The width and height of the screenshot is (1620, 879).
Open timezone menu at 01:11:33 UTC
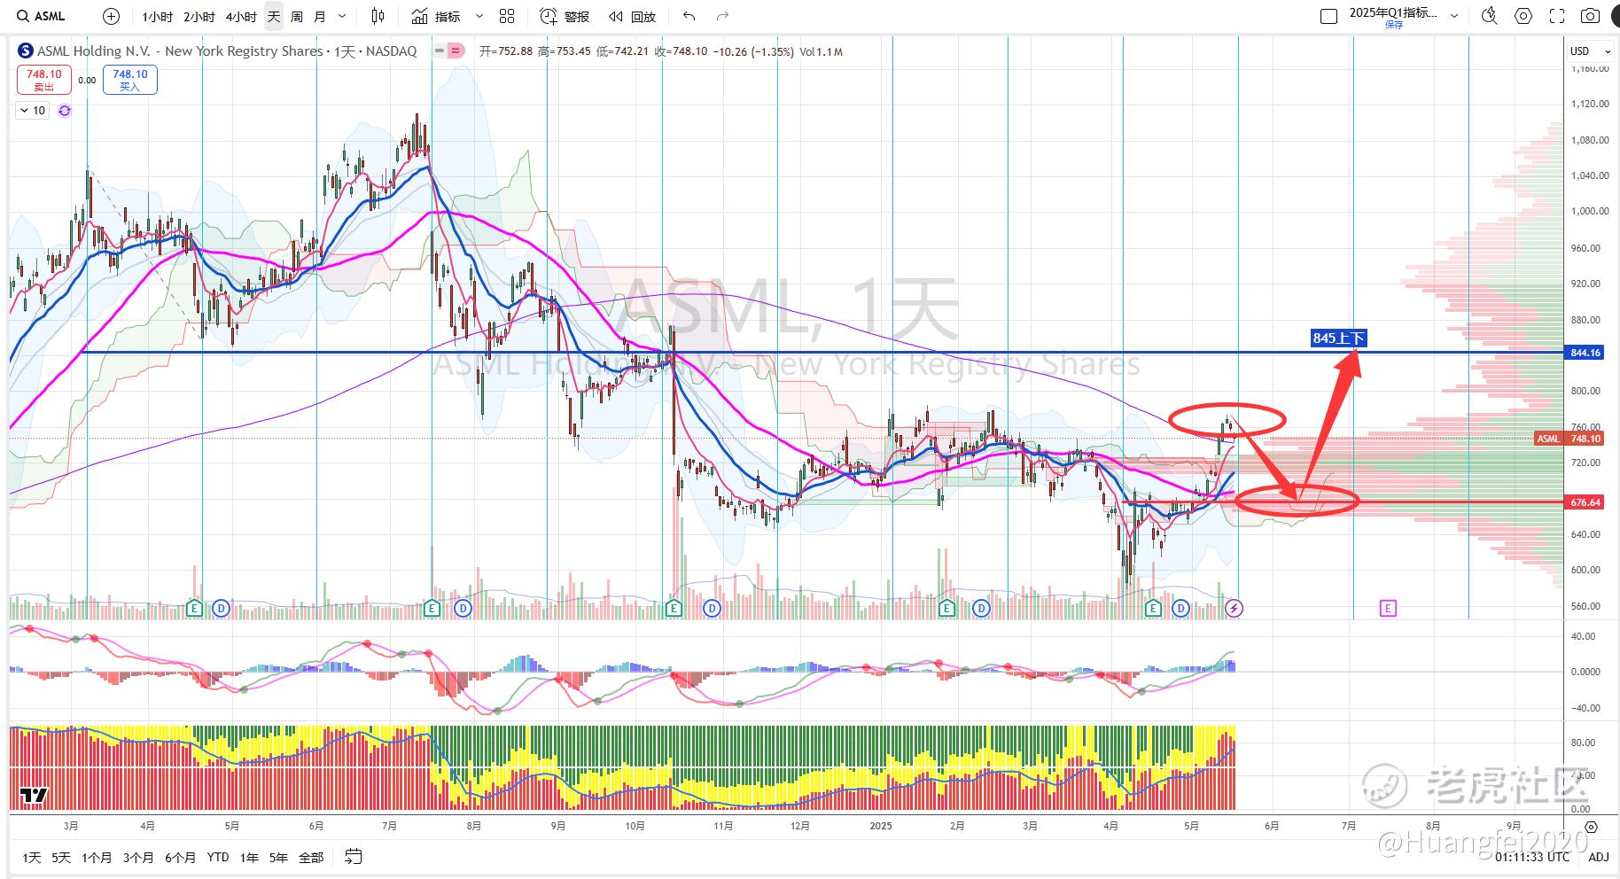click(x=1531, y=857)
